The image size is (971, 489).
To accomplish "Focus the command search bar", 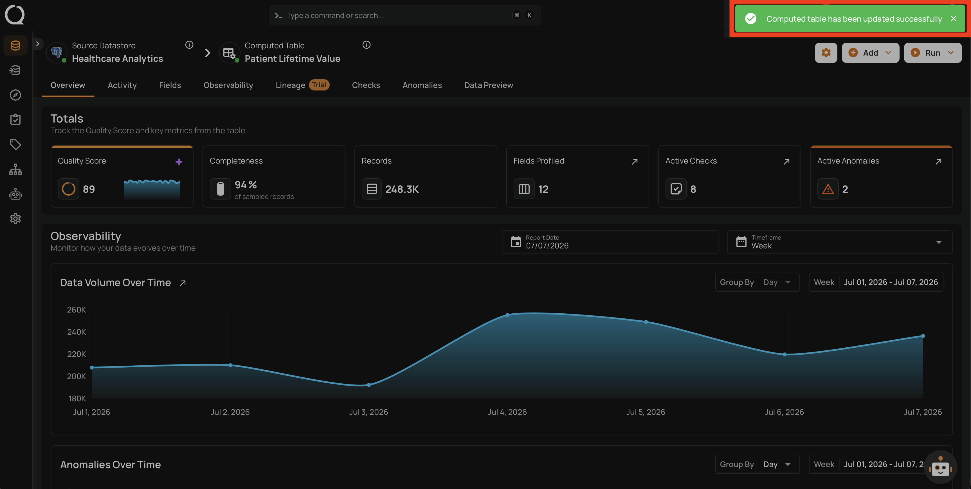I will coord(405,15).
